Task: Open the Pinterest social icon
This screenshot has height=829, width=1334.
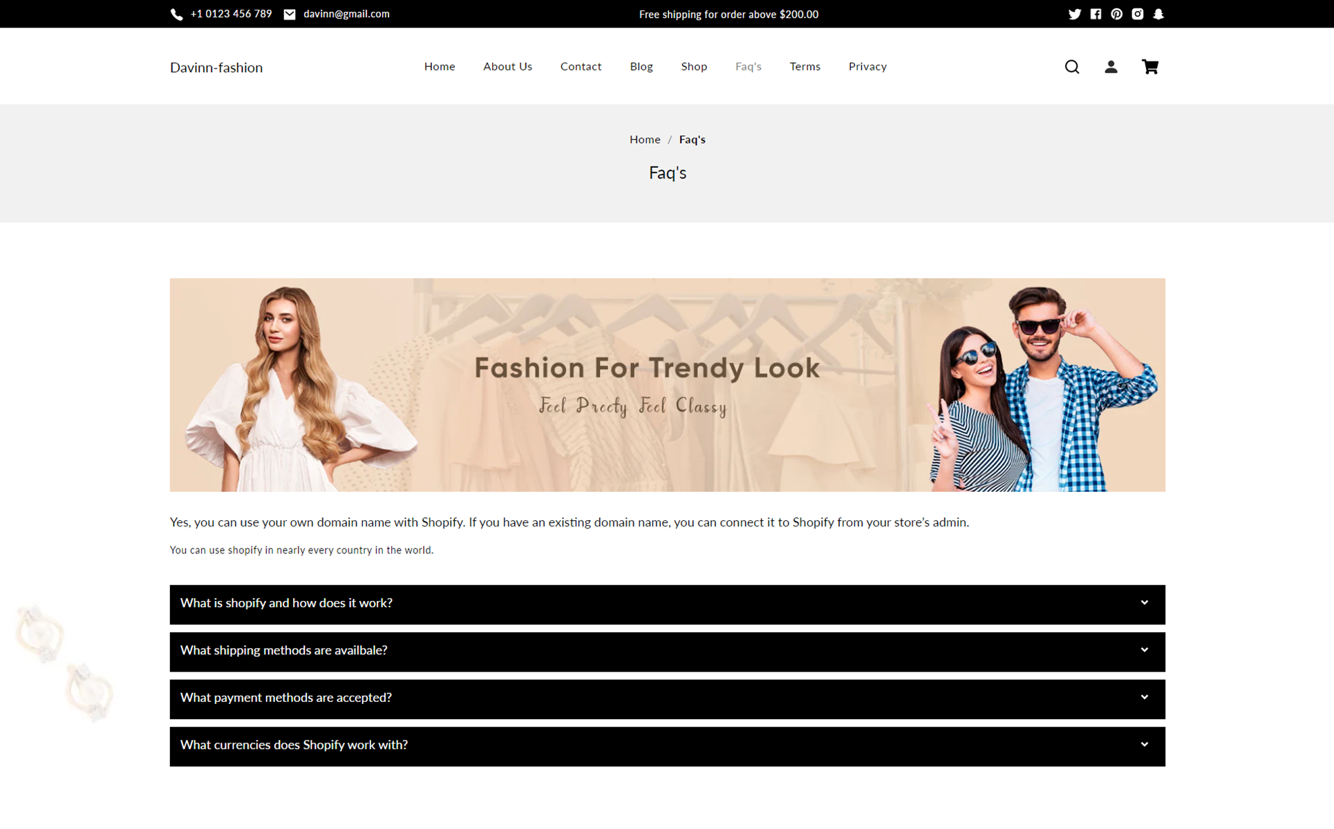Action: point(1116,15)
